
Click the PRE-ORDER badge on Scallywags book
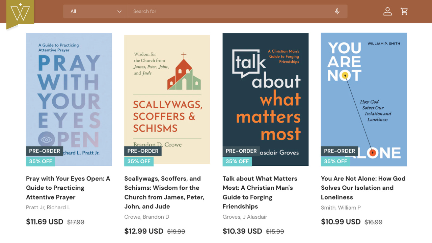pos(143,151)
